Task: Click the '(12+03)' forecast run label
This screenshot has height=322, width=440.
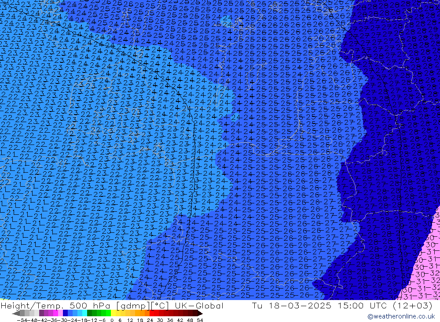Action: (413, 305)
